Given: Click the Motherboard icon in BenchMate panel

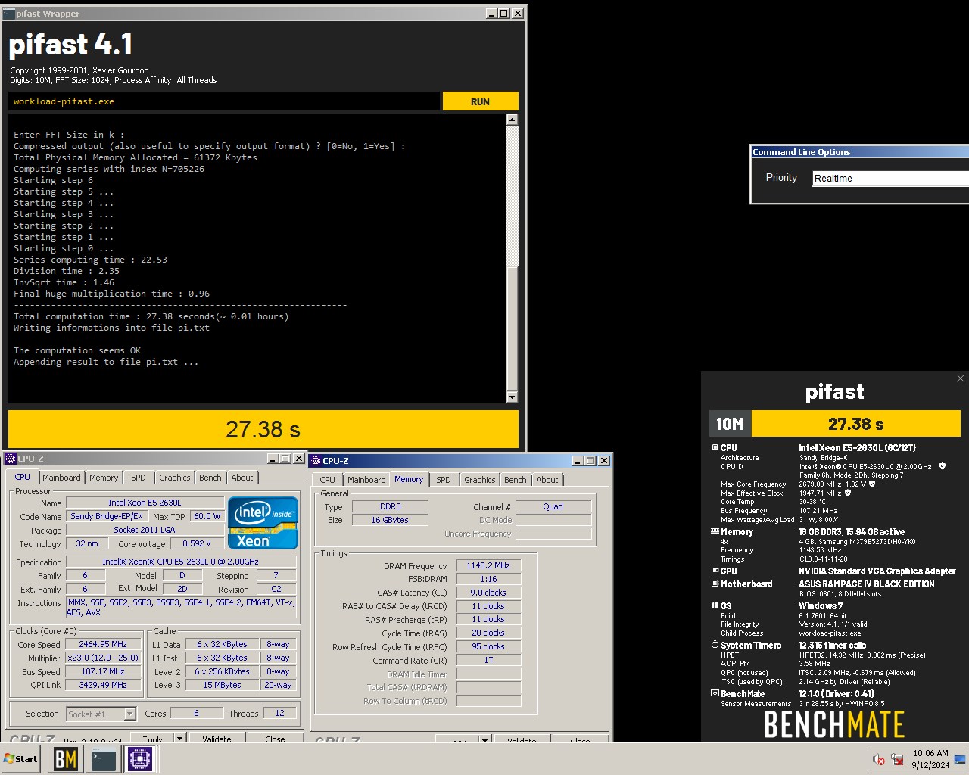Looking at the screenshot, I should (x=715, y=584).
